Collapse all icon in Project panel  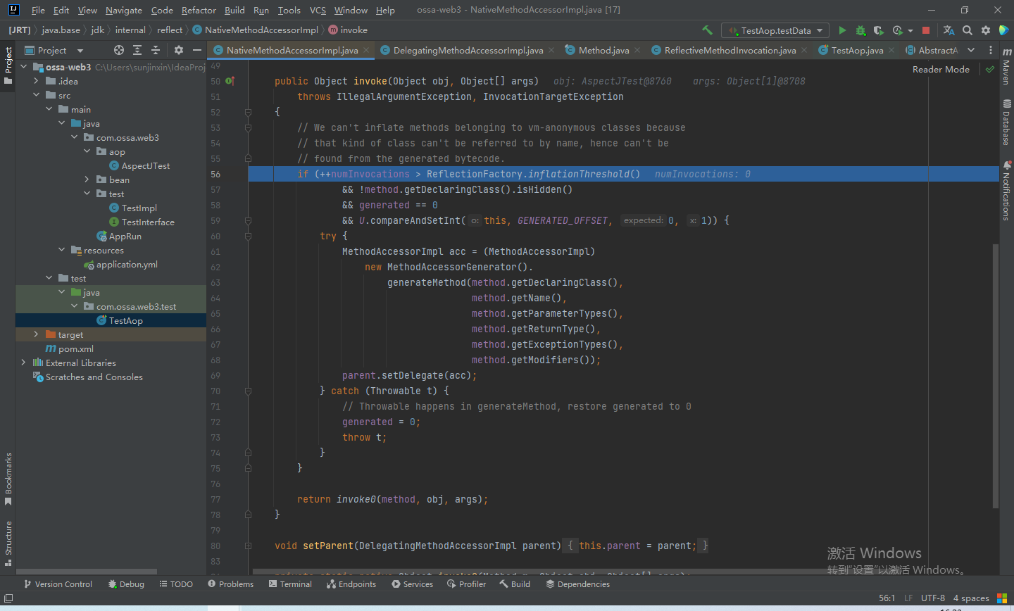(x=156, y=50)
